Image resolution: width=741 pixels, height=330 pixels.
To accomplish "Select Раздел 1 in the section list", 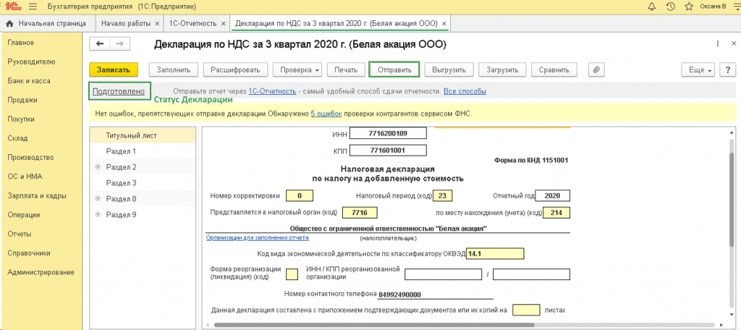I will click(143, 151).
